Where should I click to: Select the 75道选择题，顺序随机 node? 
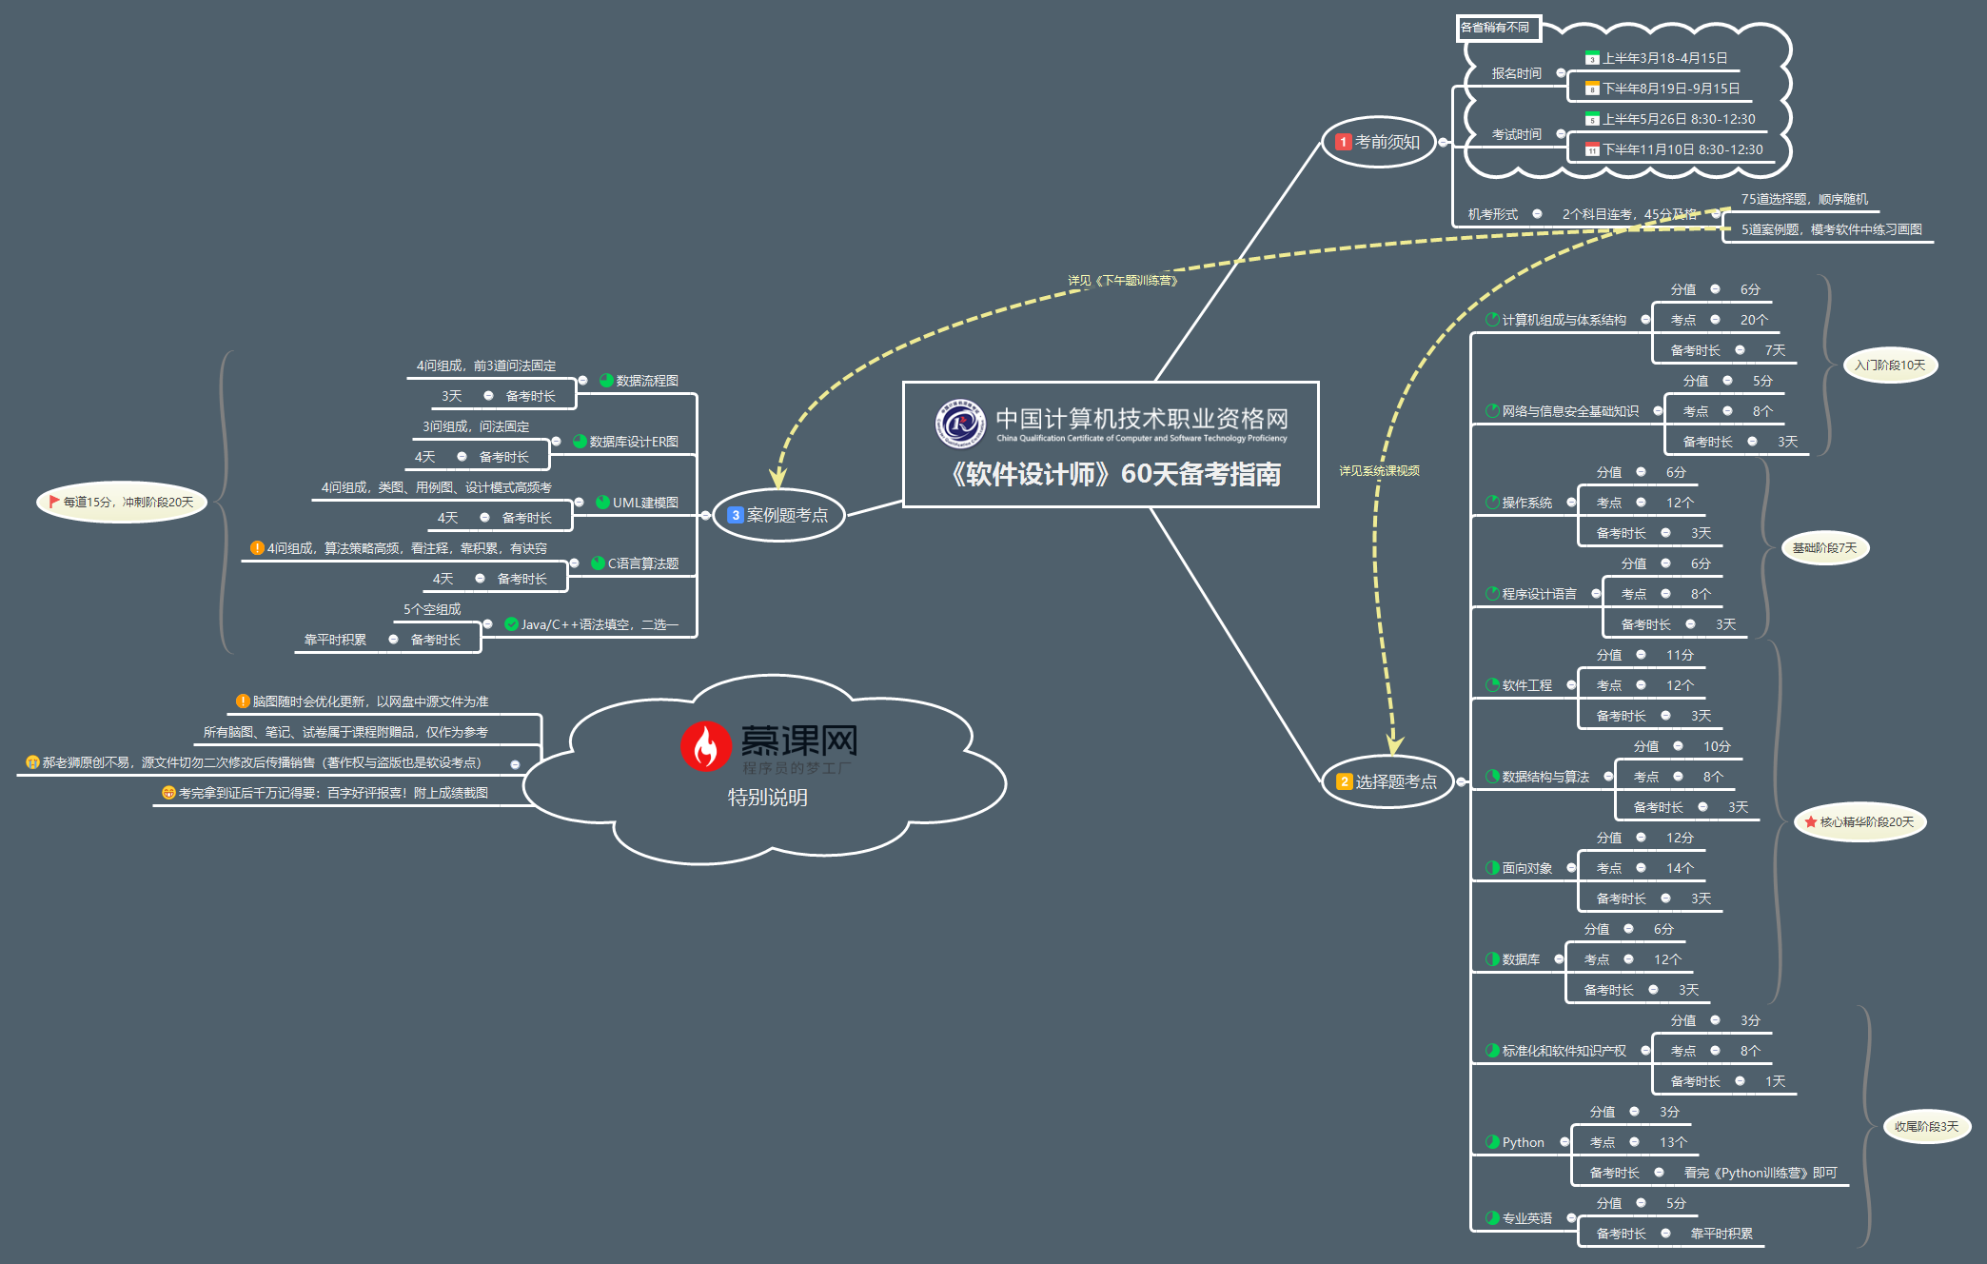(1804, 200)
